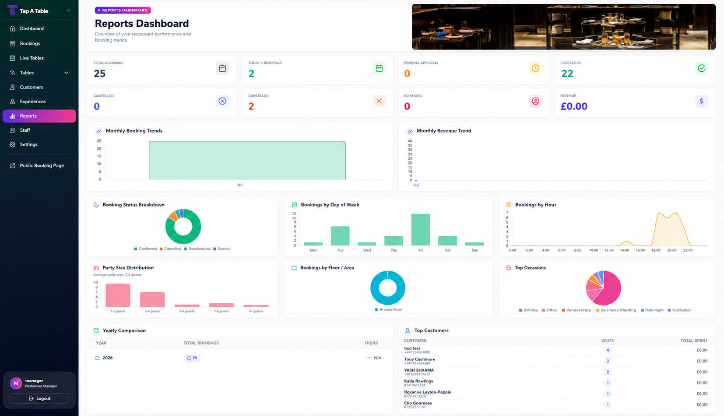Screen dimensions: 724x416
Task: Open Live Tables page
Action: point(39,58)
